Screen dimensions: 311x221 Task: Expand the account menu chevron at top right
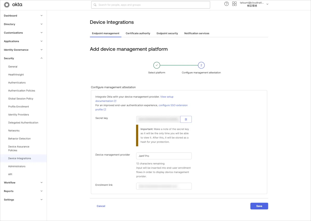point(267,4)
